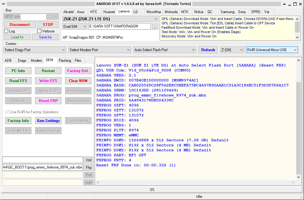Switch to the Flashing tab
Viewport: 304px width, 200px height.
coord(65,61)
